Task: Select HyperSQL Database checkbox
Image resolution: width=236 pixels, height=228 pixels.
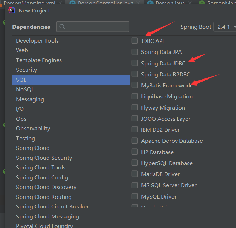Action: (134, 163)
